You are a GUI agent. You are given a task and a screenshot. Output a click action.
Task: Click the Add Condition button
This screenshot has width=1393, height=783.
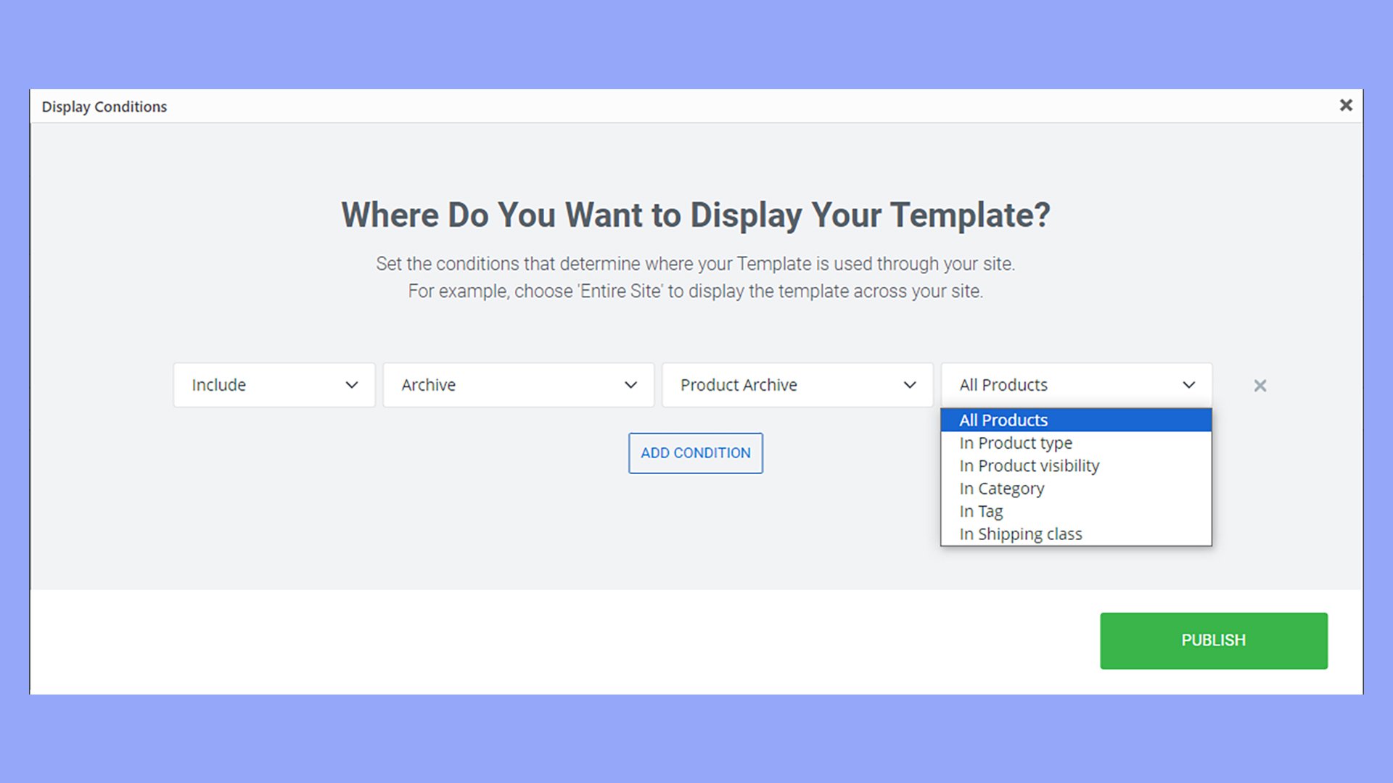coord(695,453)
